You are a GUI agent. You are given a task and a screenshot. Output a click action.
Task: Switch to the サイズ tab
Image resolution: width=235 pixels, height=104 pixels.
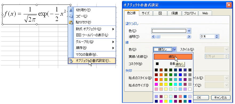coord(146,13)
